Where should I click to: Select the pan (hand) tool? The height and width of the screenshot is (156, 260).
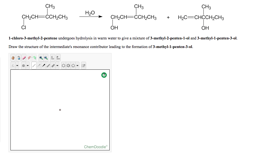[x=13, y=58]
